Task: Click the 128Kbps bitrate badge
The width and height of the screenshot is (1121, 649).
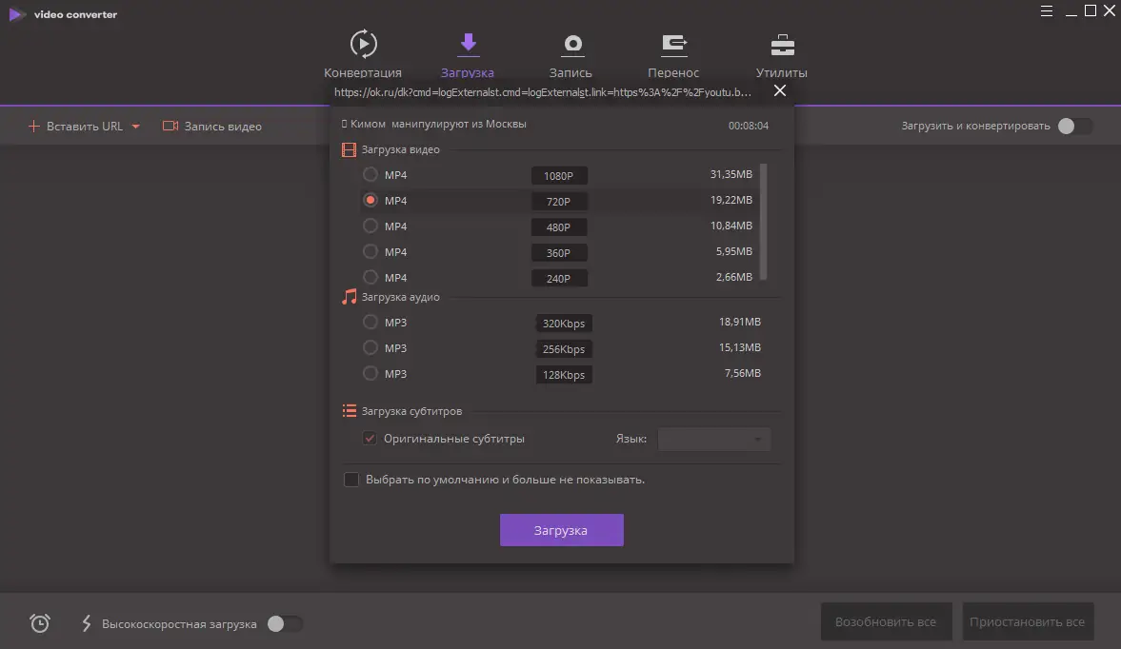Action: 564,375
